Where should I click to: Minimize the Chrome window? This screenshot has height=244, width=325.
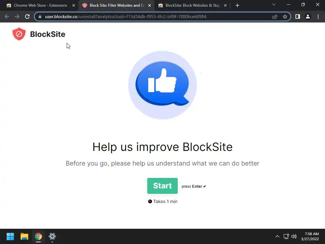click(289, 4)
